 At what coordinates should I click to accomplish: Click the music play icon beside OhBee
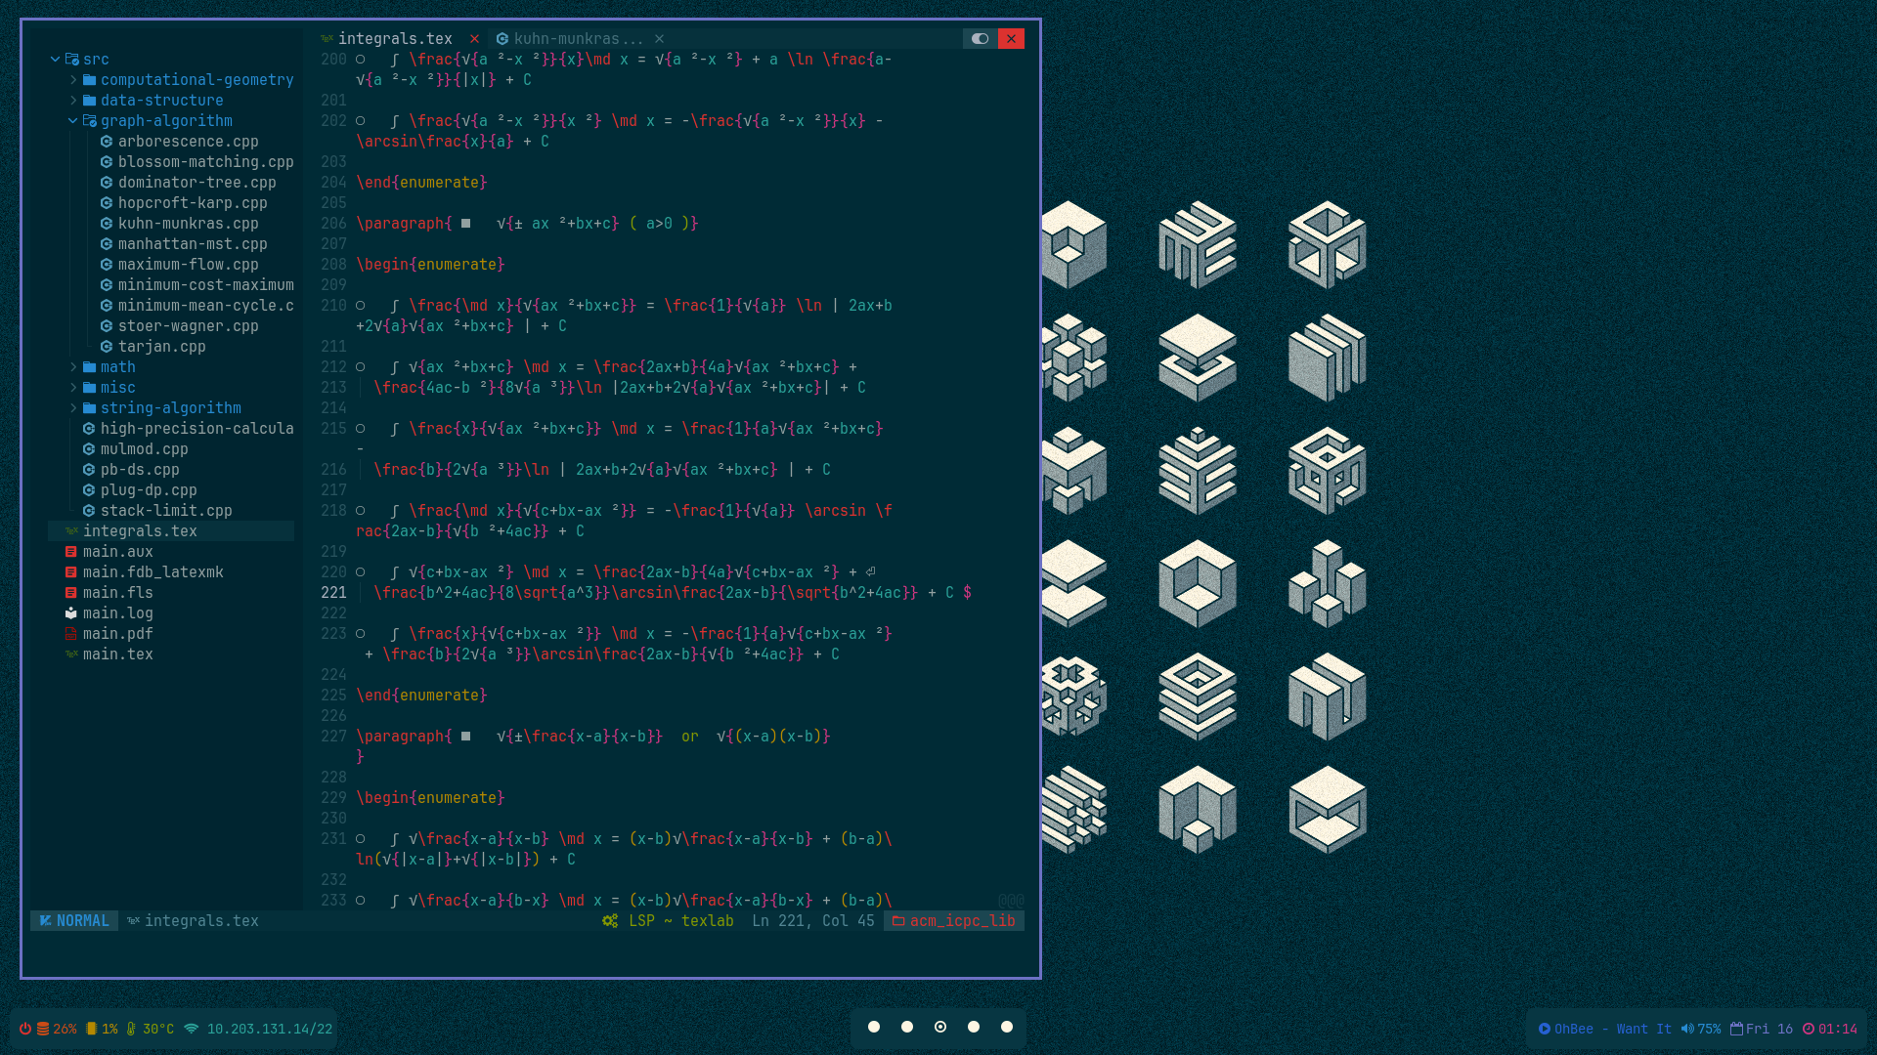coord(1545,1029)
